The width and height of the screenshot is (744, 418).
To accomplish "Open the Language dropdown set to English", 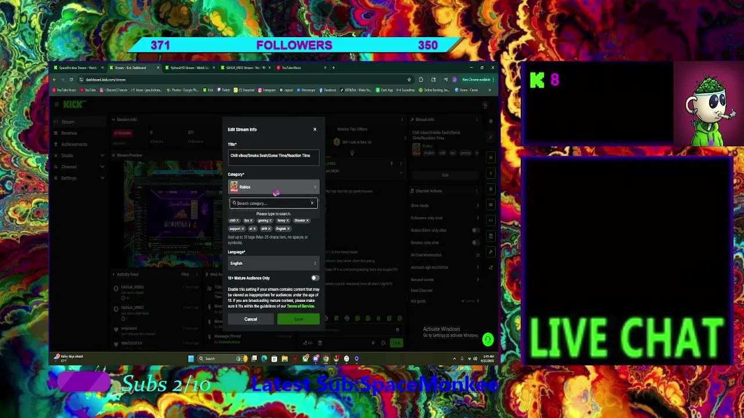I will click(273, 264).
